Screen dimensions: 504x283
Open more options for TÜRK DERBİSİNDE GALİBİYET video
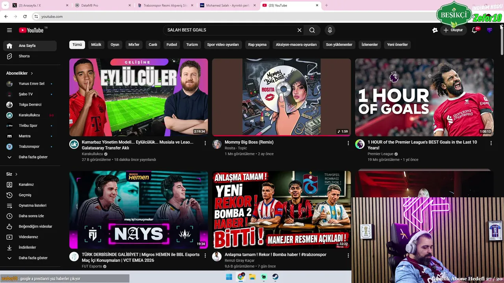click(205, 255)
